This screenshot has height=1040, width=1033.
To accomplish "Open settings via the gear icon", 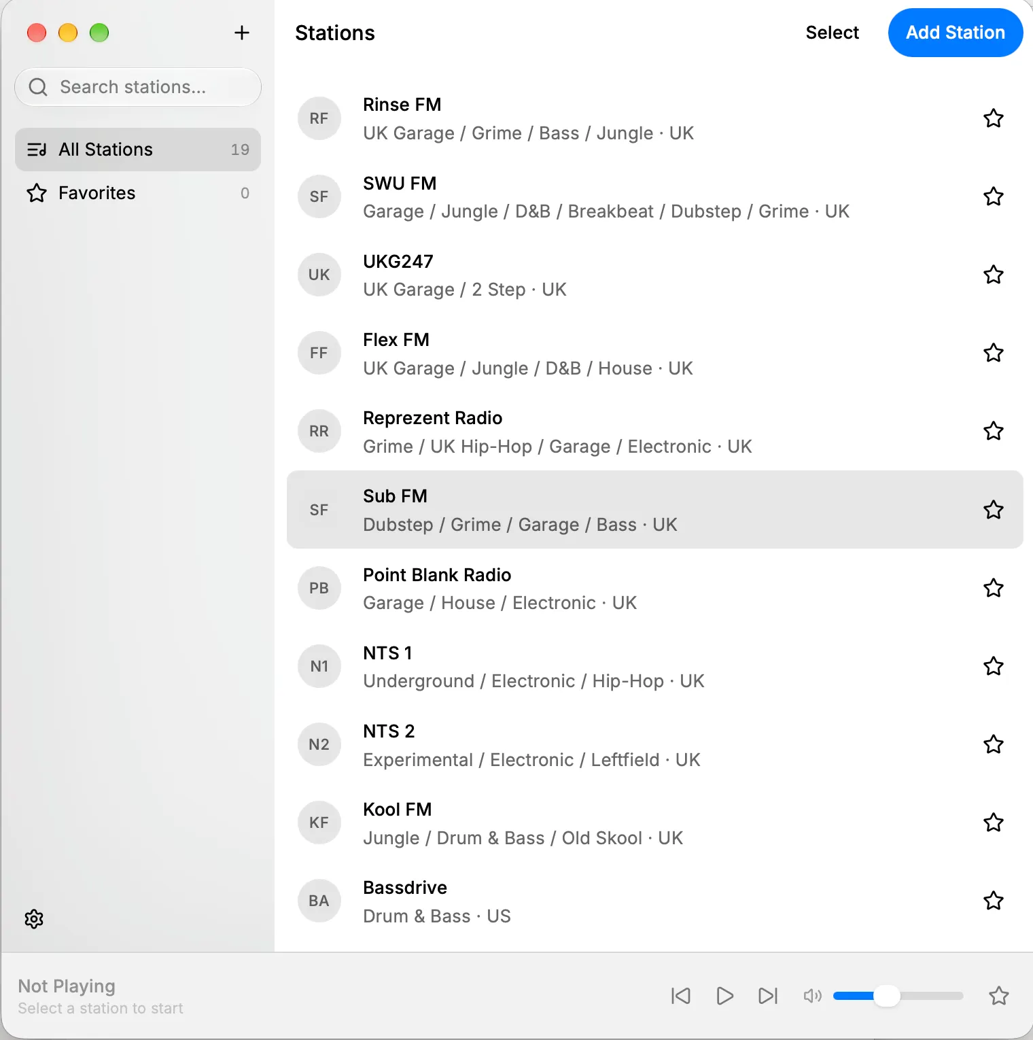I will [34, 919].
